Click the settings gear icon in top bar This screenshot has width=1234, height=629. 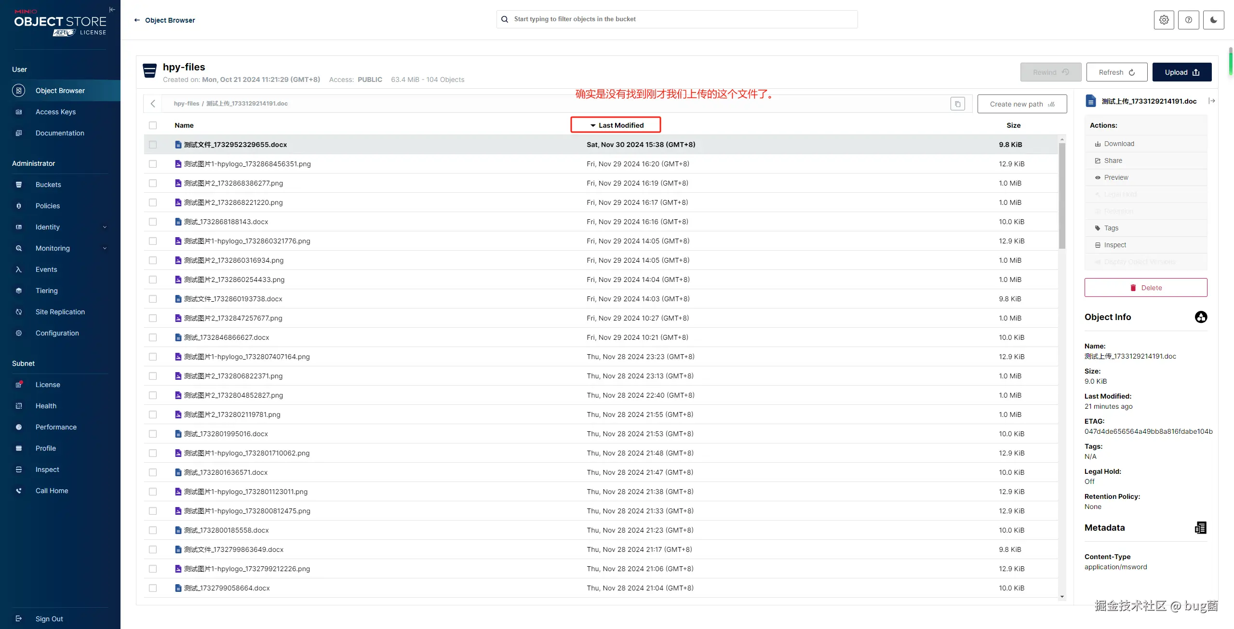point(1164,20)
